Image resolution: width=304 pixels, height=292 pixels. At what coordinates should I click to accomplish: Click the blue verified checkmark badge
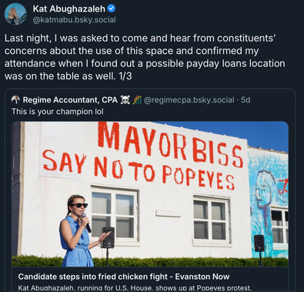click(112, 8)
